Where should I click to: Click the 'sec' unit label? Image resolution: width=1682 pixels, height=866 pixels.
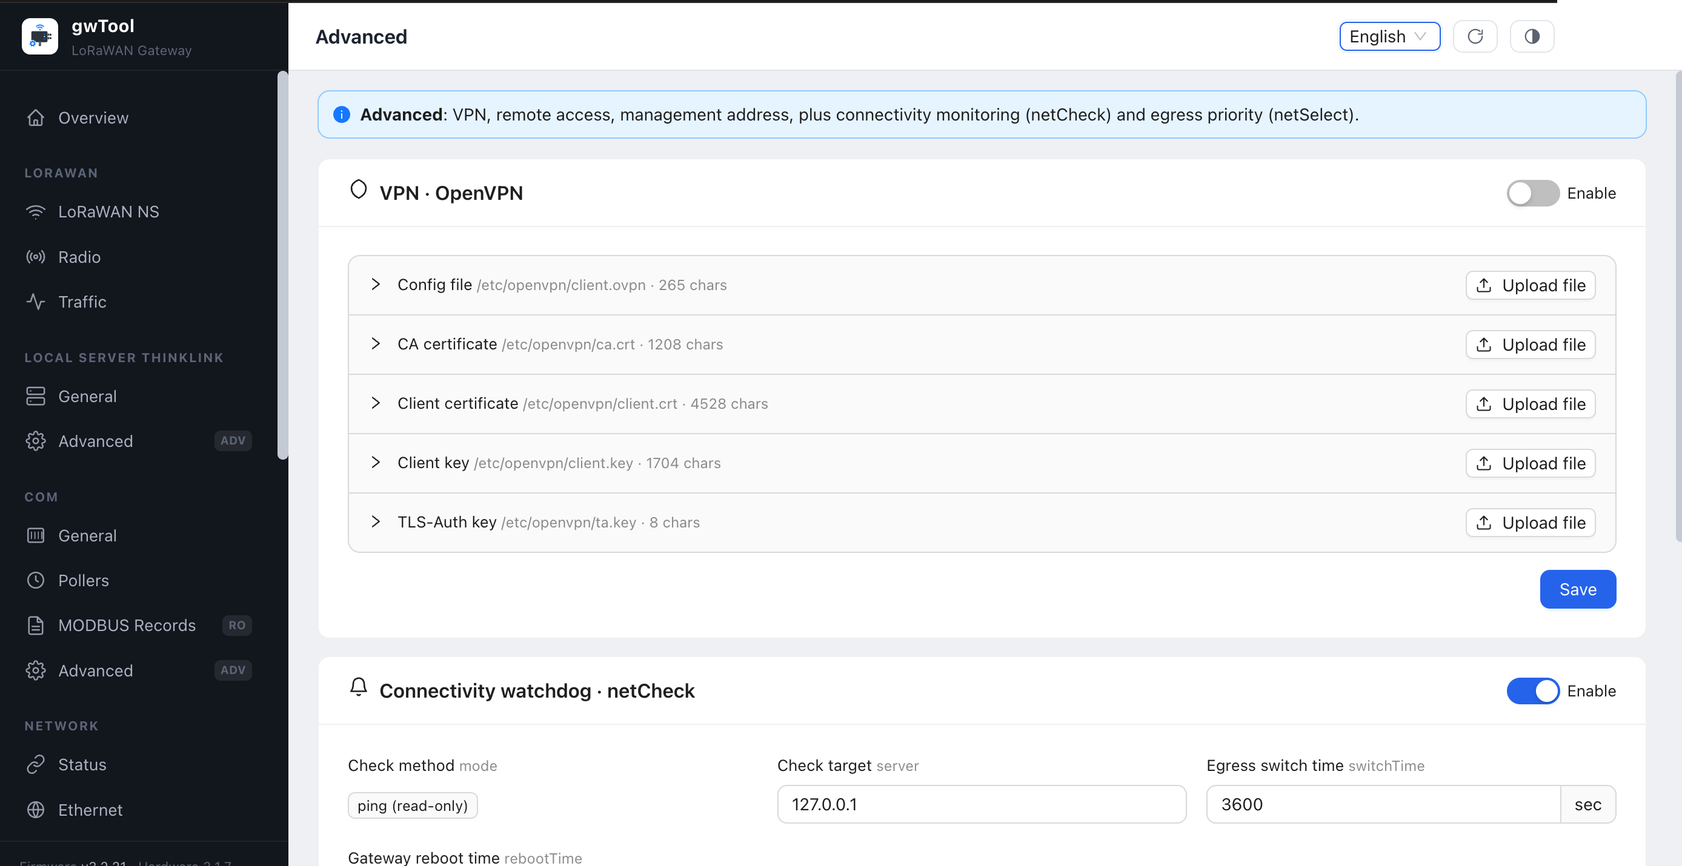(x=1588, y=804)
